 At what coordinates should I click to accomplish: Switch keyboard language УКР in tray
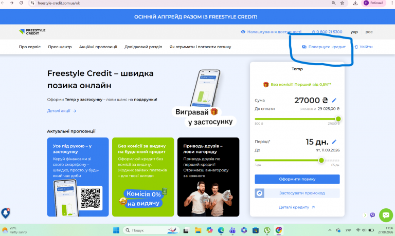click(348, 230)
